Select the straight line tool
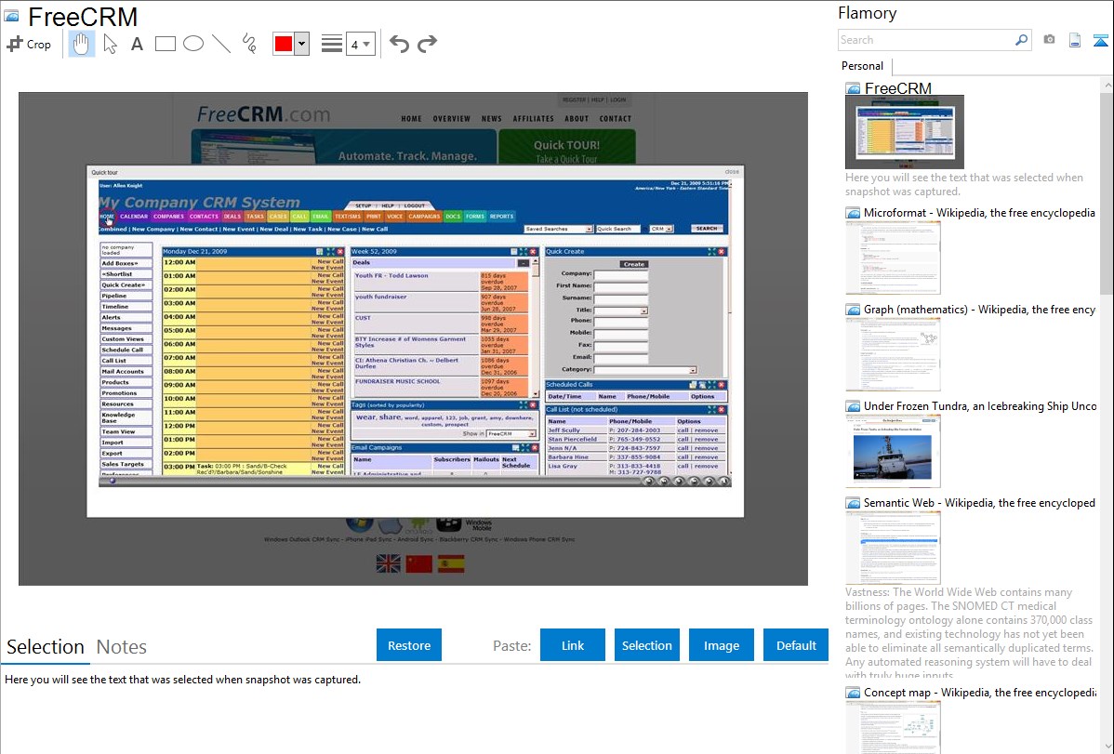The height and width of the screenshot is (754, 1114). [x=221, y=44]
